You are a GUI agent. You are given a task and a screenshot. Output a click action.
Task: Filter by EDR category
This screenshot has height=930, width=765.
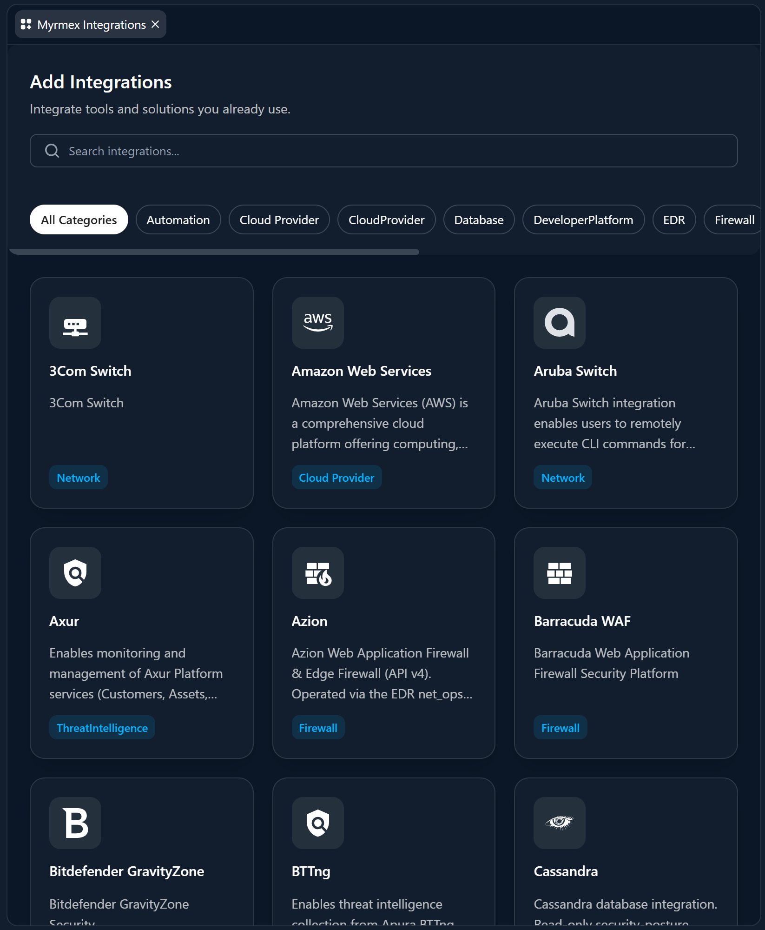click(674, 219)
